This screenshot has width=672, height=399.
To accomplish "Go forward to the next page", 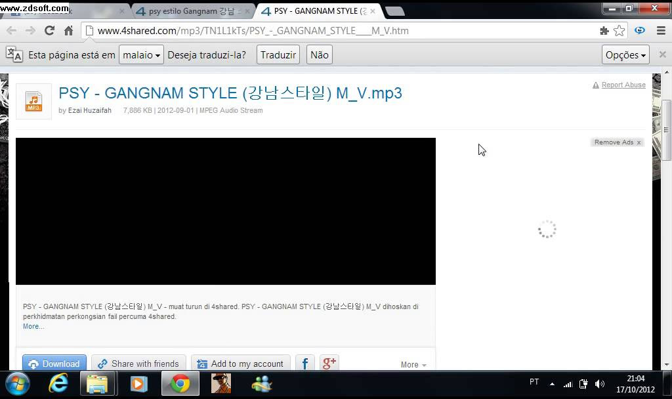I will (30, 31).
